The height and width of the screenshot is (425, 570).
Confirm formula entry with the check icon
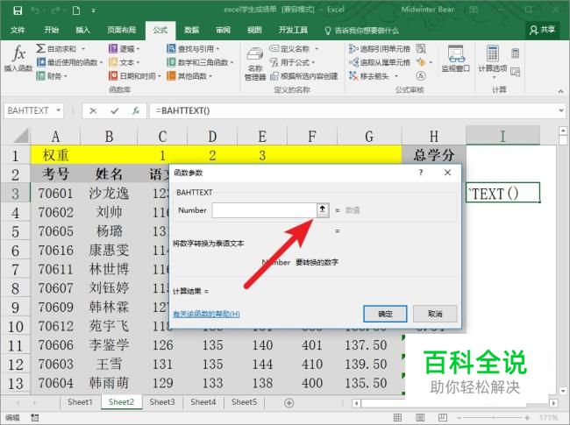click(115, 110)
